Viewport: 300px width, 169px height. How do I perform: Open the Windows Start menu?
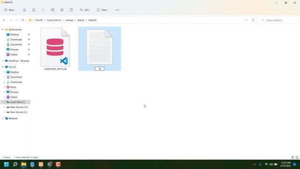click(x=7, y=164)
